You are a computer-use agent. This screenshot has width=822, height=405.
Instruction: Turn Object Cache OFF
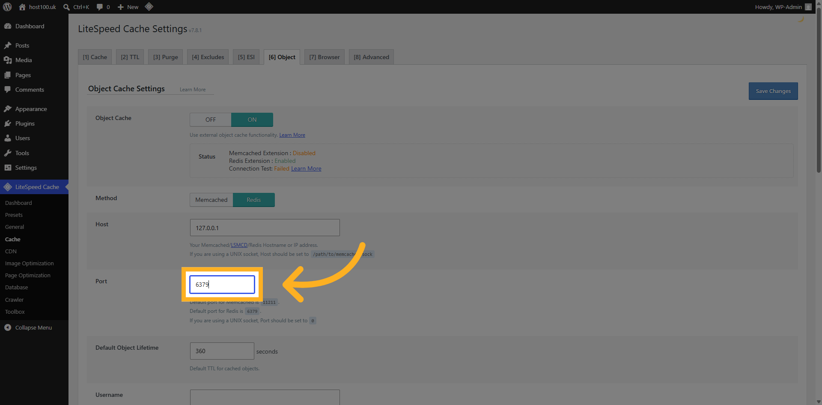pyautogui.click(x=211, y=120)
